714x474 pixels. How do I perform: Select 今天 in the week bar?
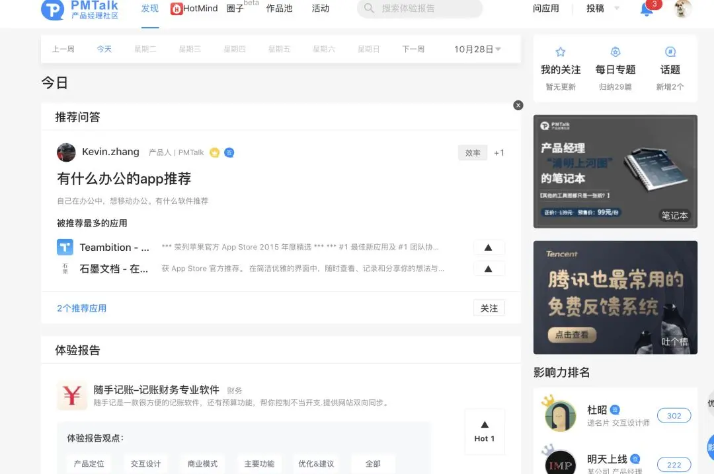pyautogui.click(x=104, y=49)
